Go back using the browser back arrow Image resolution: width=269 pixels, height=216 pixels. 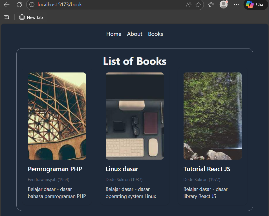tap(6, 5)
